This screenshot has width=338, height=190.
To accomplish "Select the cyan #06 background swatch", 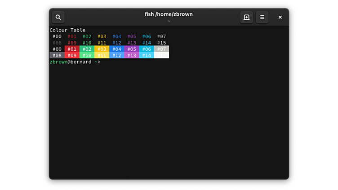I will click(x=147, y=49).
